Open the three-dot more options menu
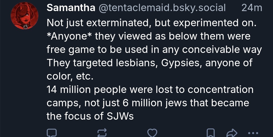 tap(253, 133)
